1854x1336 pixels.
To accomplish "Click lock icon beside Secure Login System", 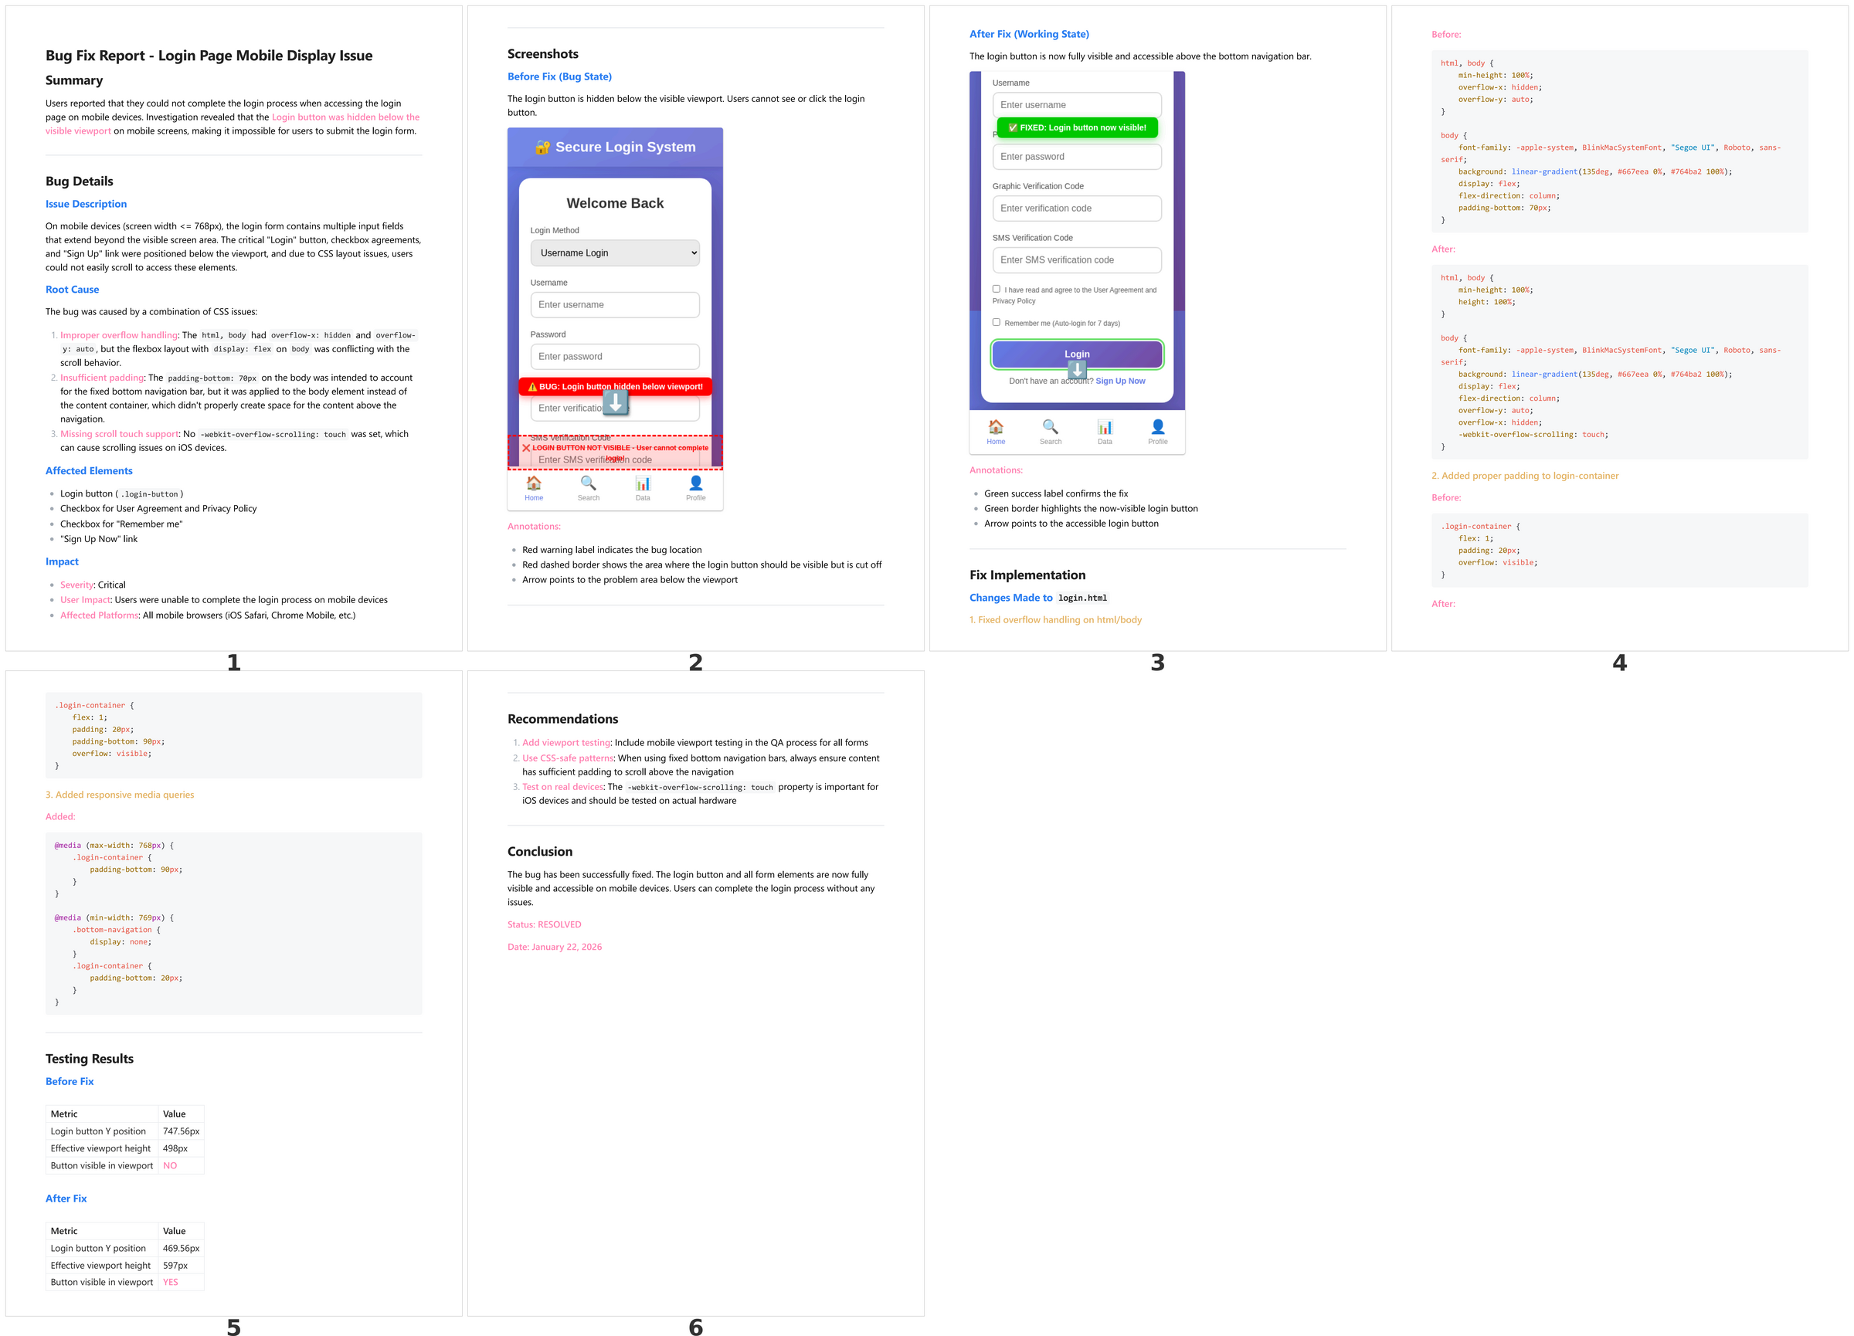I will pos(542,147).
